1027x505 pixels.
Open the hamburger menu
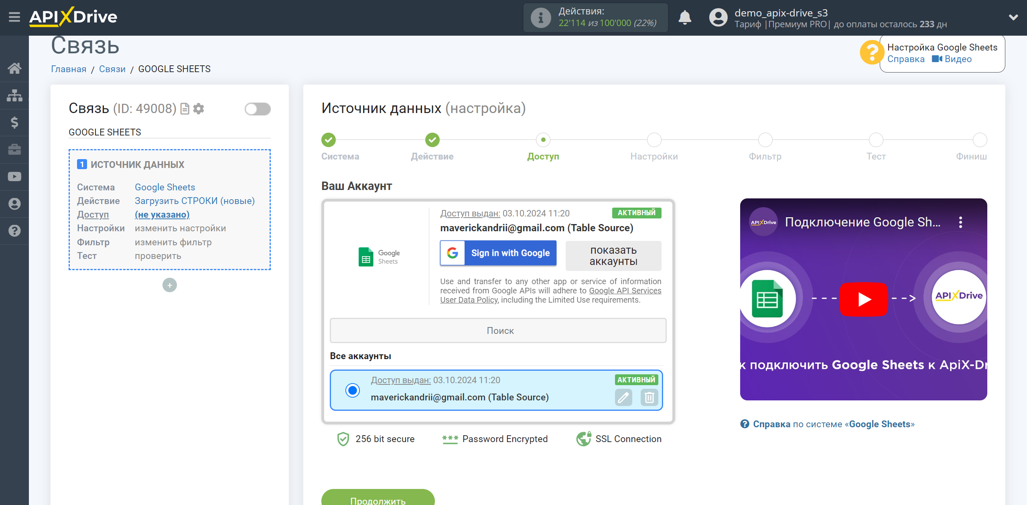14,17
